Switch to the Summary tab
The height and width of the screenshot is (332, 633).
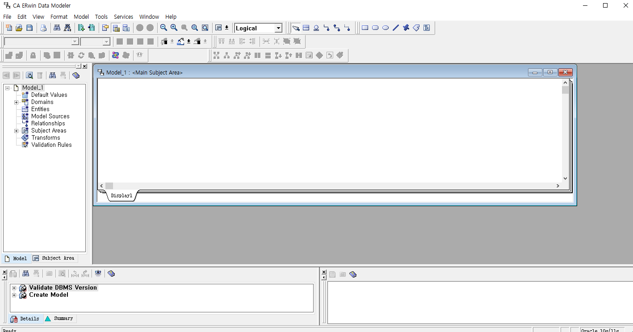point(59,318)
